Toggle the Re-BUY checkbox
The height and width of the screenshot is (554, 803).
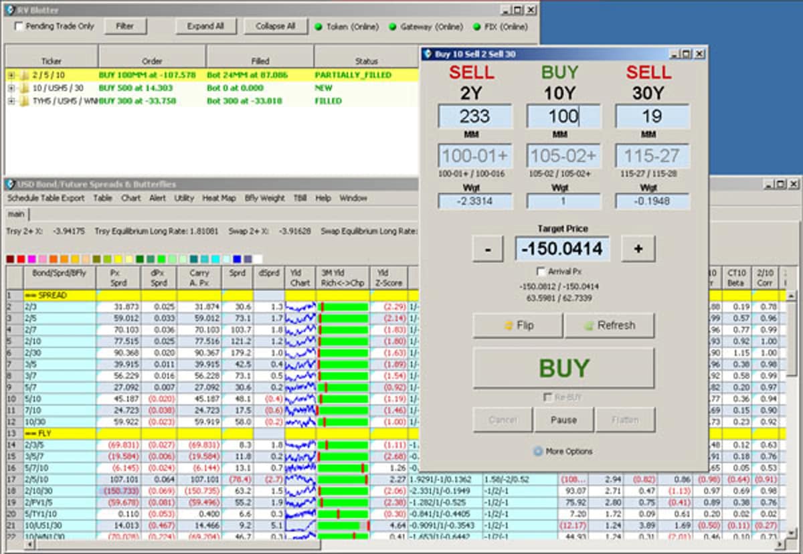coord(547,397)
